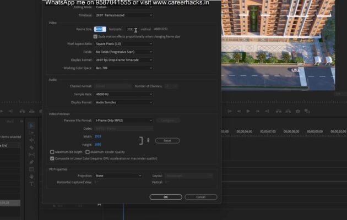Disable Composite in Linear Color checkbox
This screenshot has width=347, height=220.
52,158
